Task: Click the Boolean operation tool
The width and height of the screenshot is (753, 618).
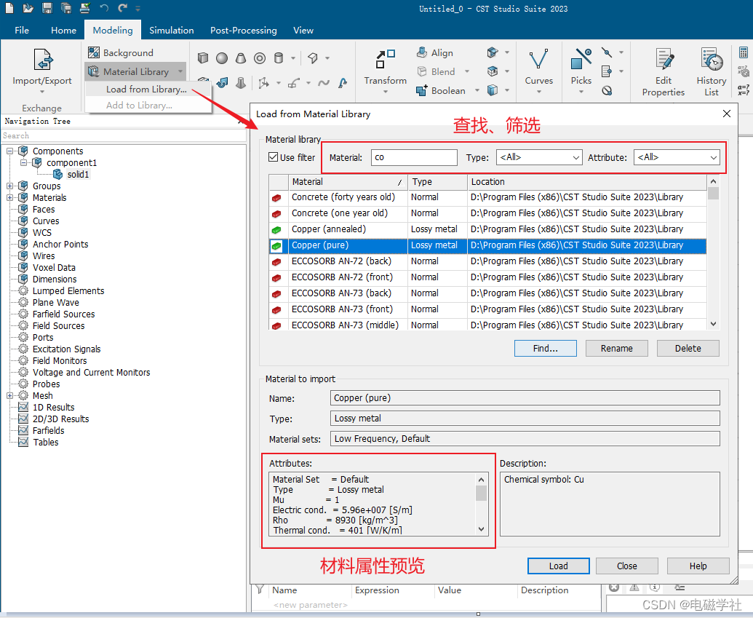Action: [x=441, y=90]
